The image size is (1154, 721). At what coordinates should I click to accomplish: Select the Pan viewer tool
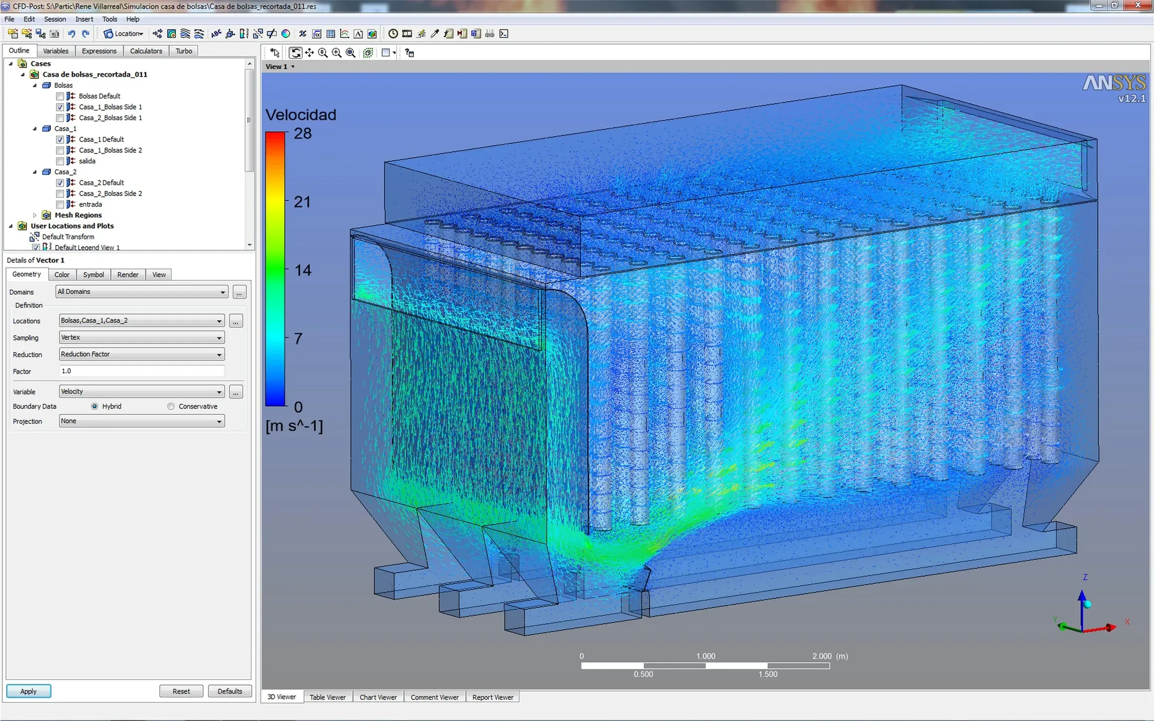click(x=310, y=53)
